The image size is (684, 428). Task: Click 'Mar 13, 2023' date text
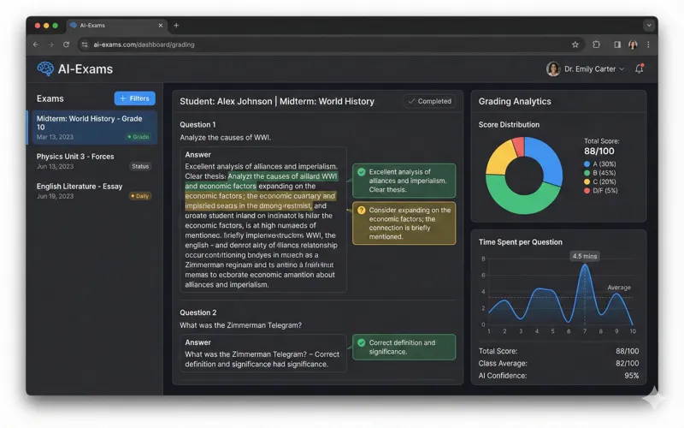click(x=55, y=137)
